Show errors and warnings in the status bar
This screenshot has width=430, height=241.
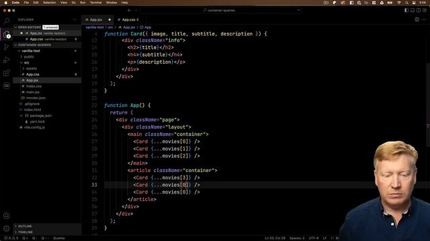click(x=11, y=238)
